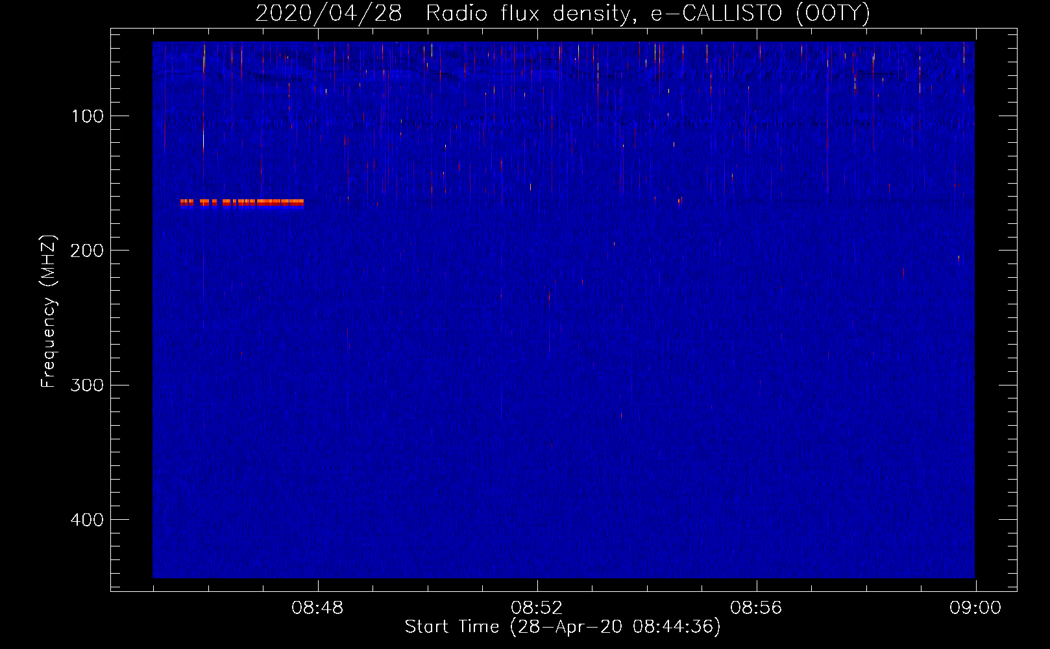
Task: Click the plot title 'Radio flux density, e-CALLISTO (OOTY)'
Action: click(x=648, y=13)
